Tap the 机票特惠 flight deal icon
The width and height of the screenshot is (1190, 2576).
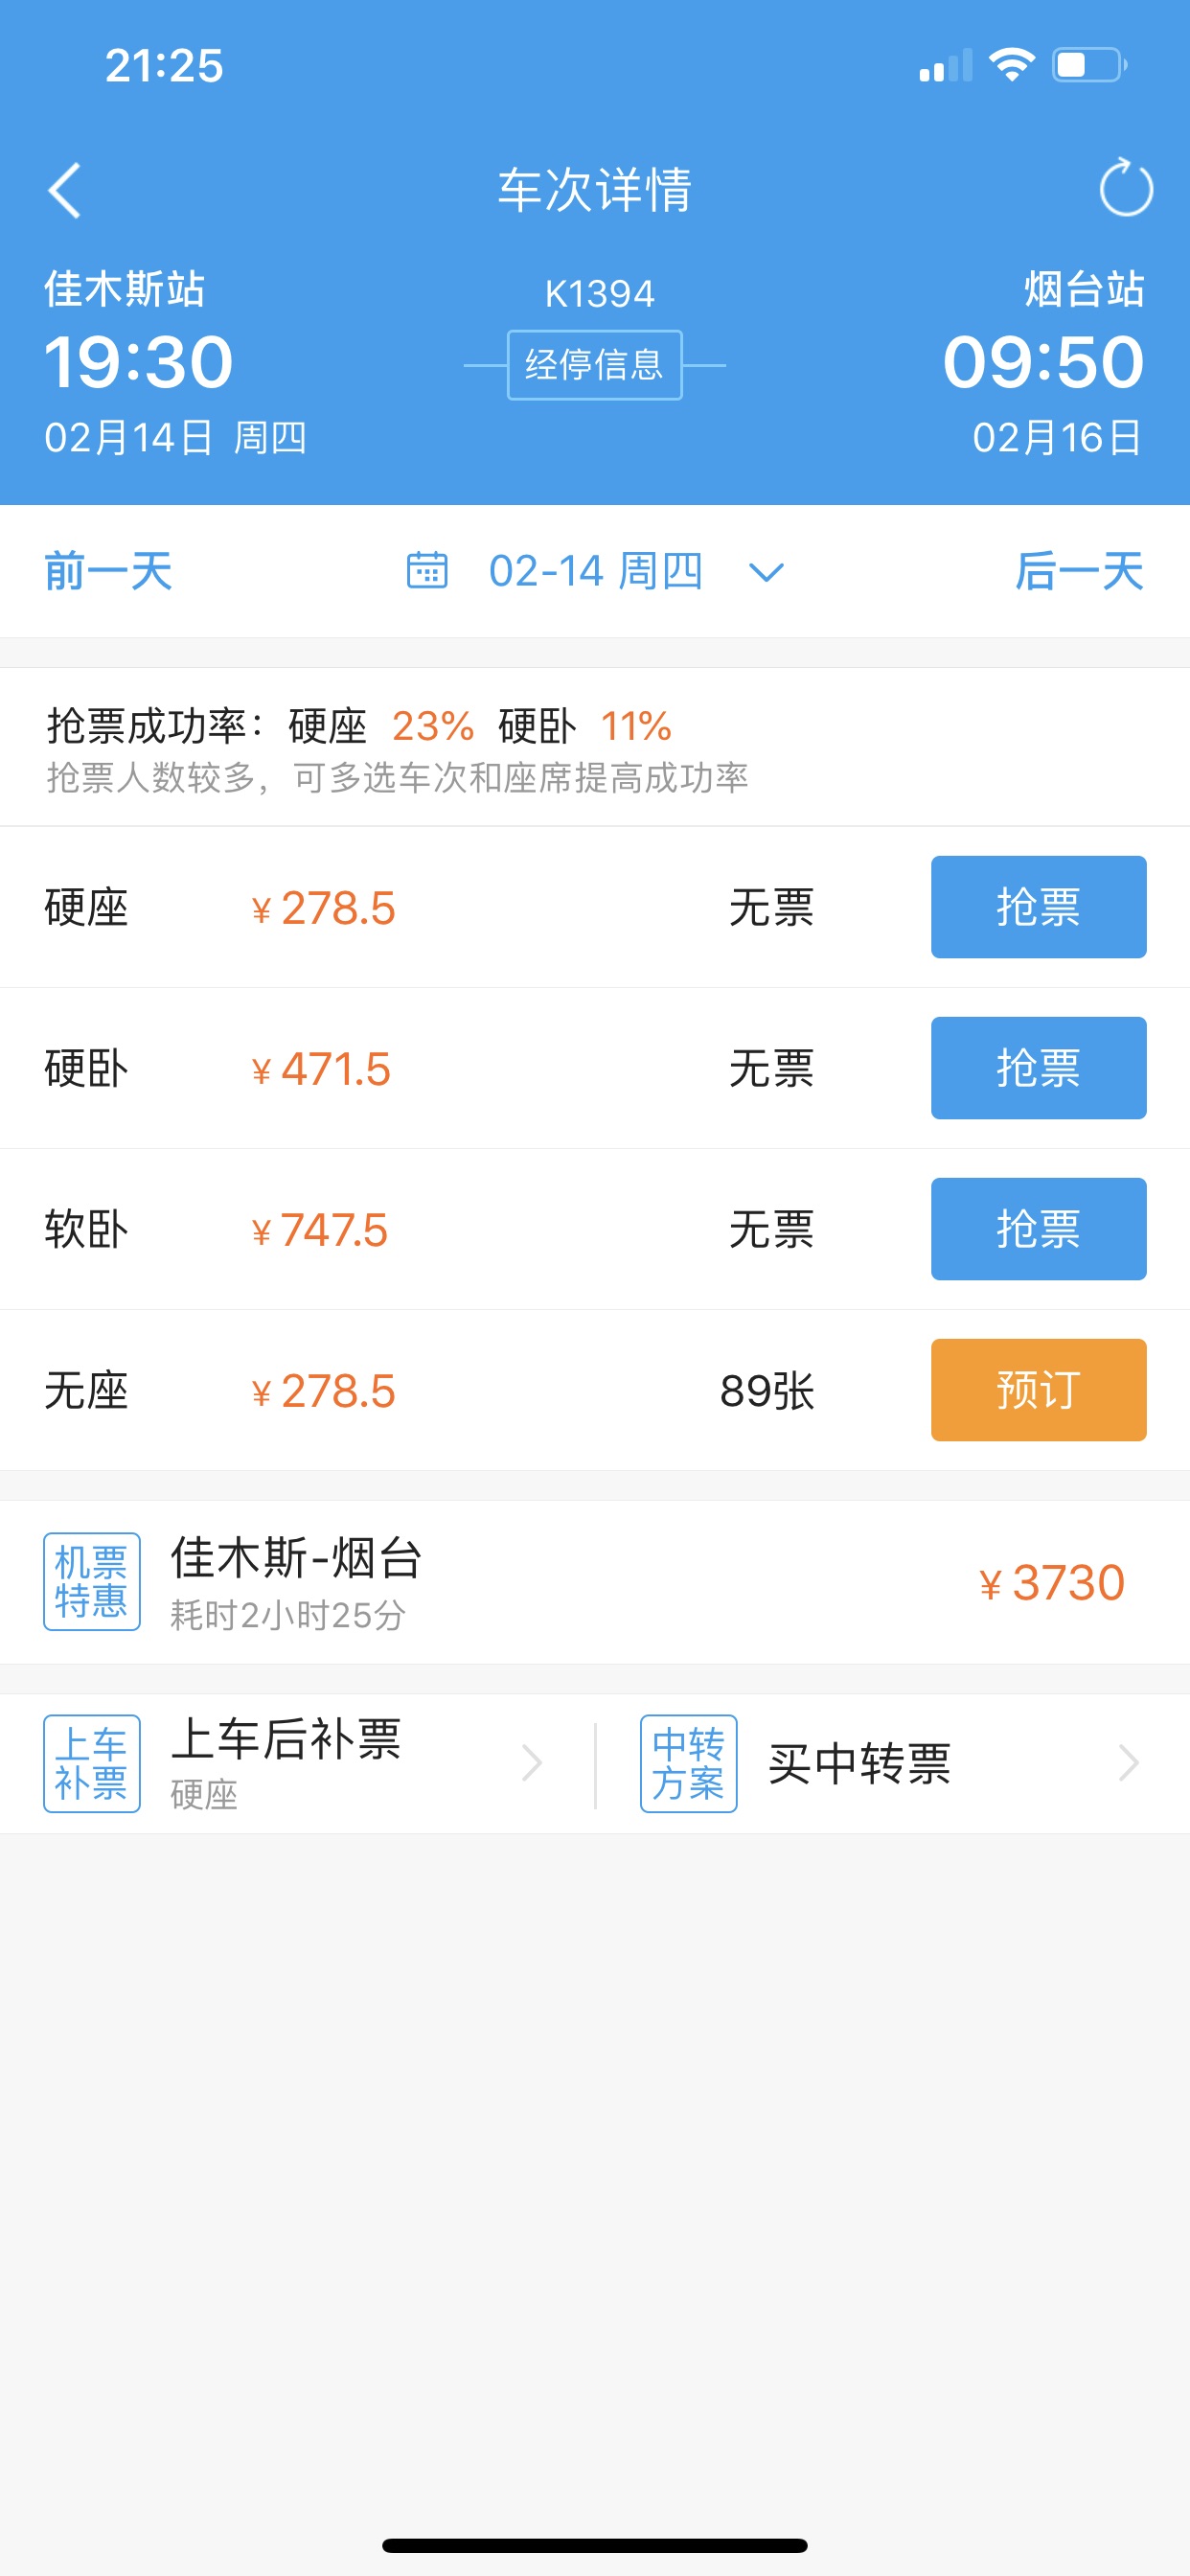(92, 1582)
